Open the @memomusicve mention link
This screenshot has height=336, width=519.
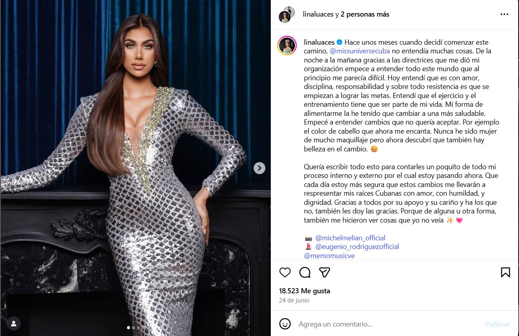[329, 256]
